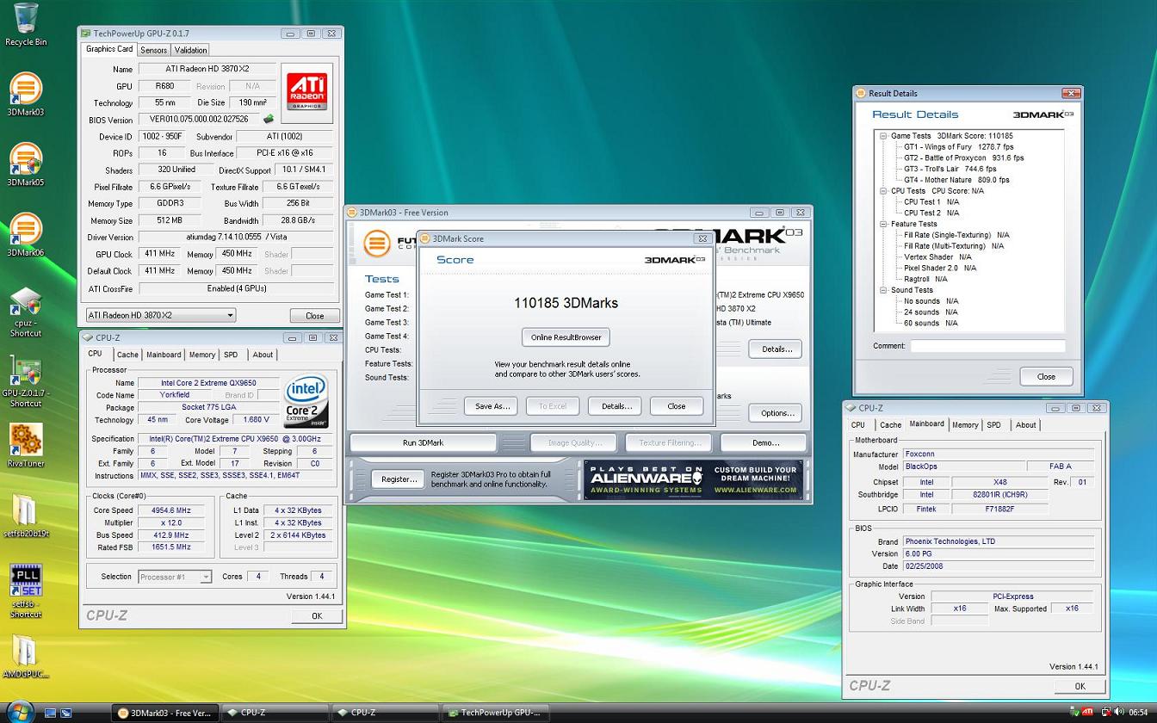Select the Pixel Shader 2.0 row
Image resolution: width=1157 pixels, height=723 pixels.
point(939,268)
